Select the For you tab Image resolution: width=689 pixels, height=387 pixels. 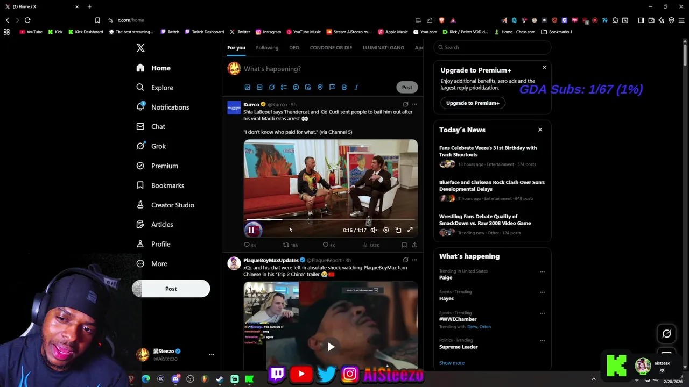click(x=236, y=48)
